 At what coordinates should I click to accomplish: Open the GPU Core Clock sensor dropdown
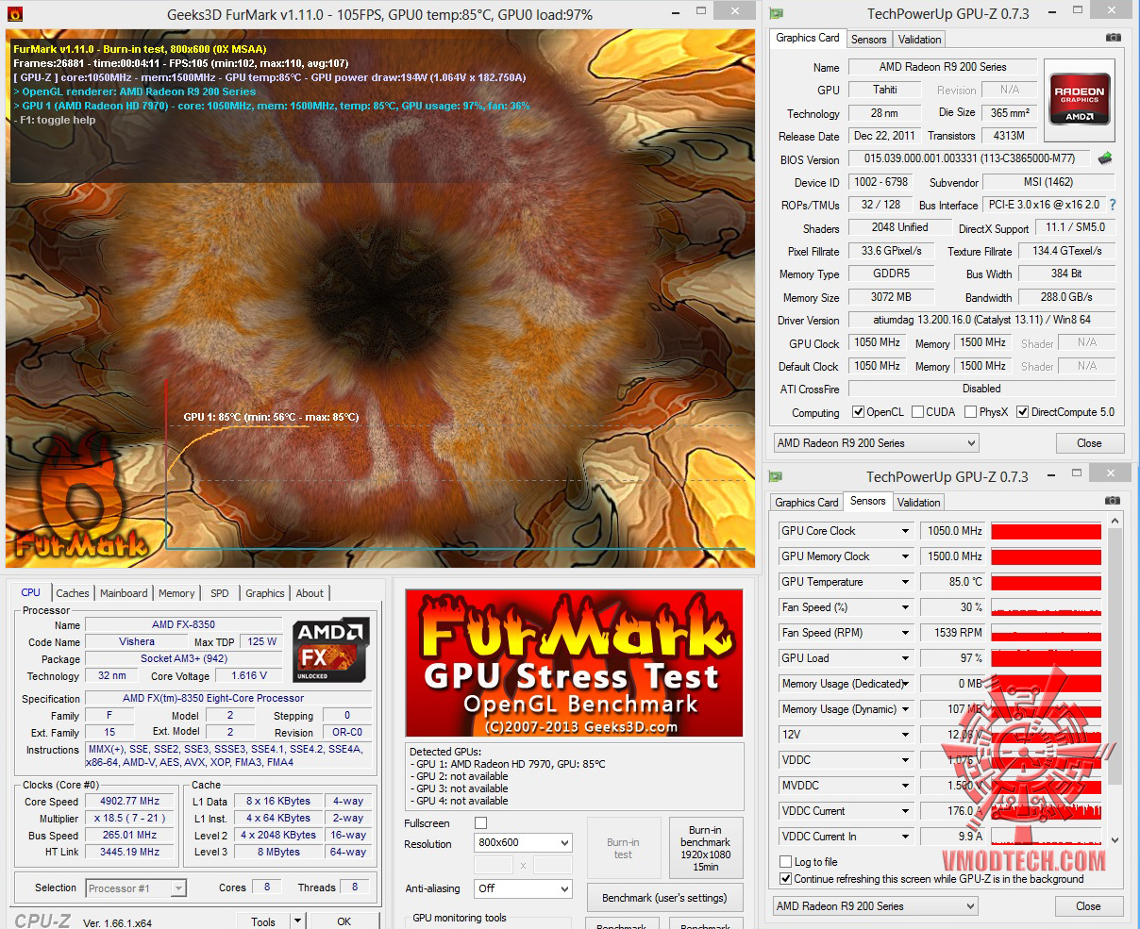(x=905, y=531)
